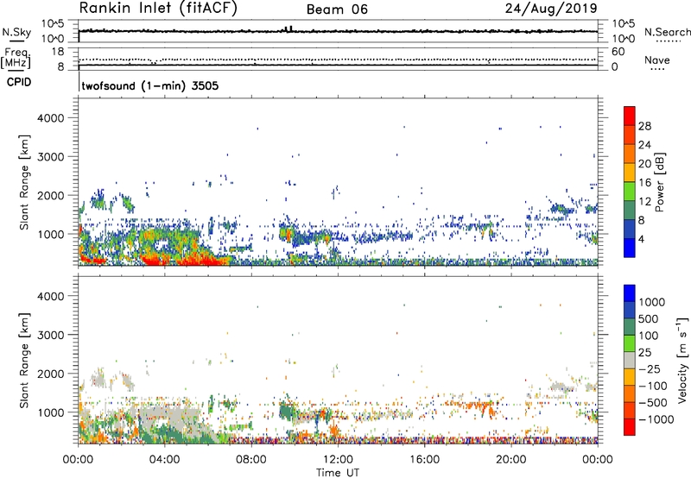The height and width of the screenshot is (478, 691).
Task: Click the date '24/Aug/2019'
Action: click(x=551, y=9)
